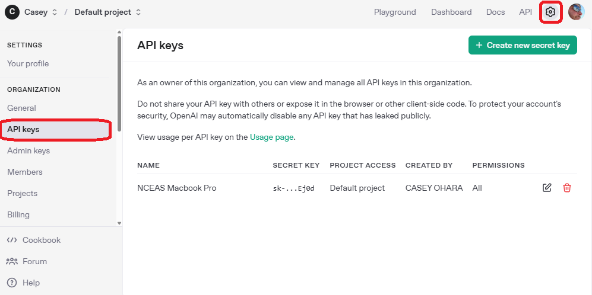Click the Help question mark icon
The image size is (592, 295).
coord(12,283)
